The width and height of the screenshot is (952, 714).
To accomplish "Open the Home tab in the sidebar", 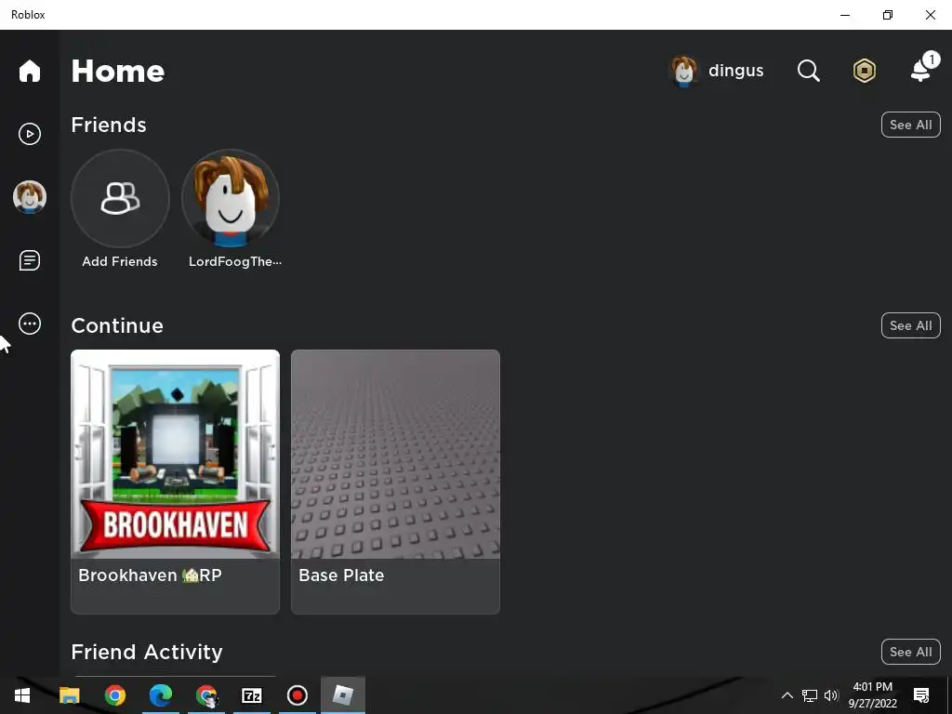I will pyautogui.click(x=29, y=71).
